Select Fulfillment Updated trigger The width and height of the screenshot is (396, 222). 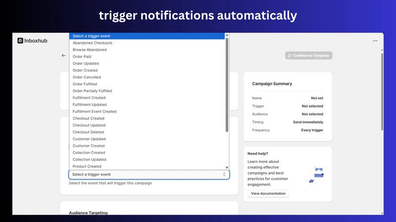[147, 105]
